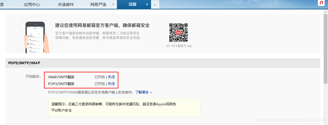Click IMAP/SMTP服务 已开启 status text
This screenshot has height=125, width=328.
click(99, 77)
